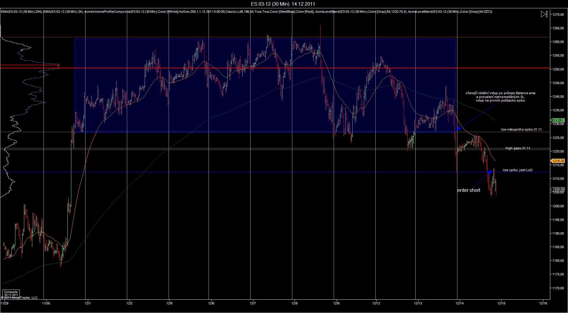Click the 'Composite: 30.11.2011' info box
The image size is (568, 313).
12,293
